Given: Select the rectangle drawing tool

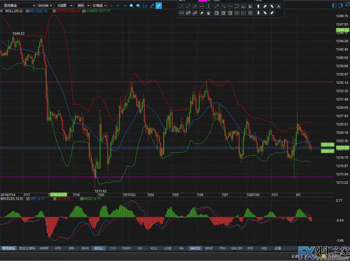Looking at the screenshot, I should pyautogui.click(x=182, y=13).
